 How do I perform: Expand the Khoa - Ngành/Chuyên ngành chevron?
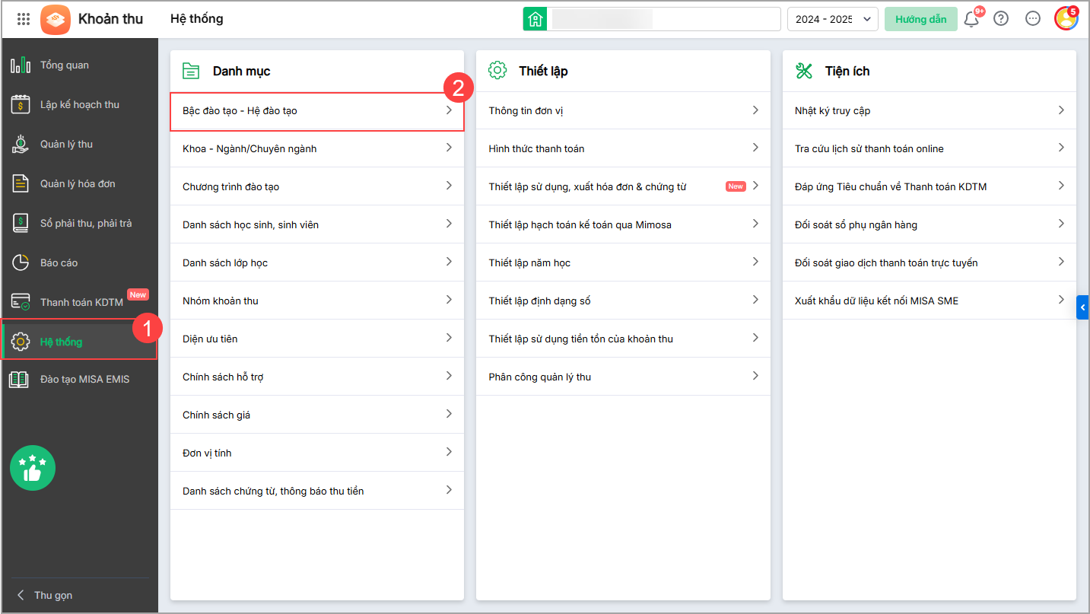449,148
